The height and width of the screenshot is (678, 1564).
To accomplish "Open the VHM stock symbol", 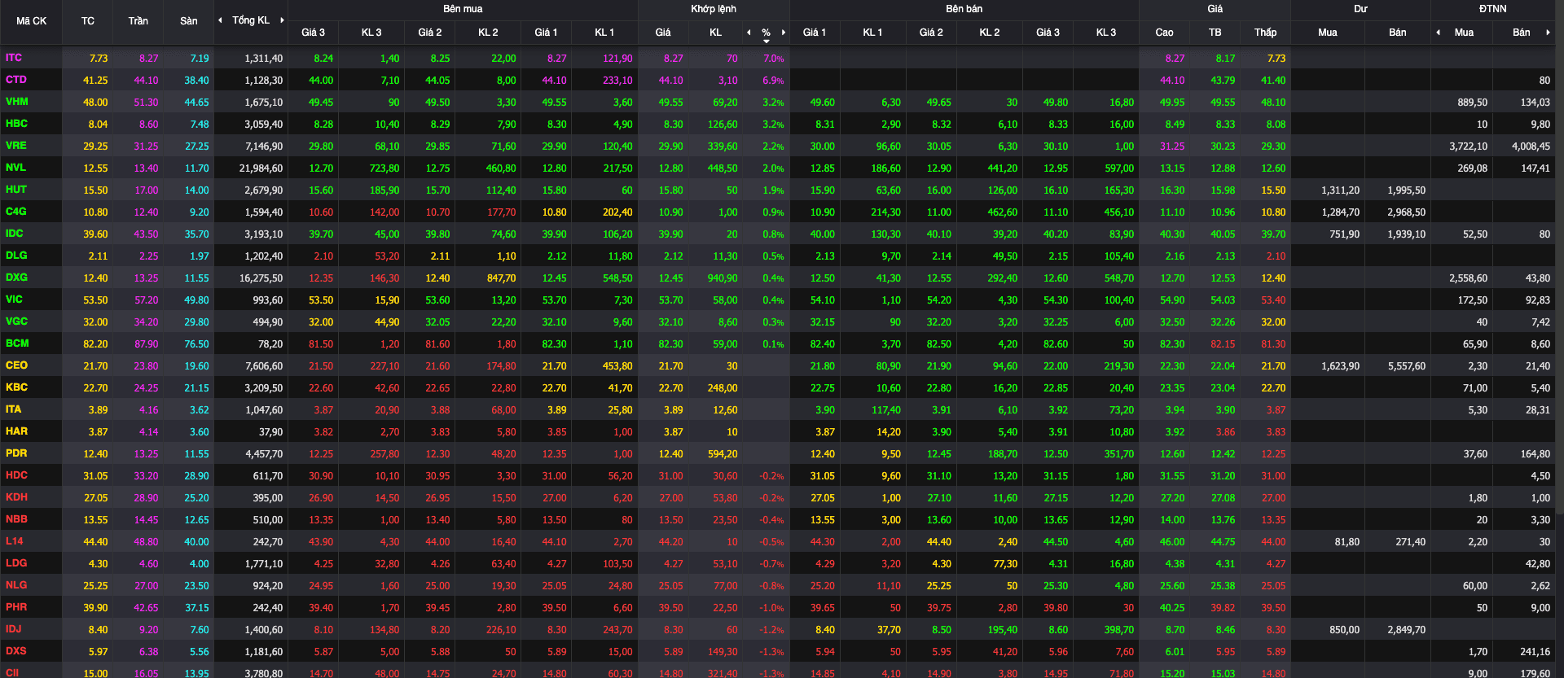I will point(16,102).
